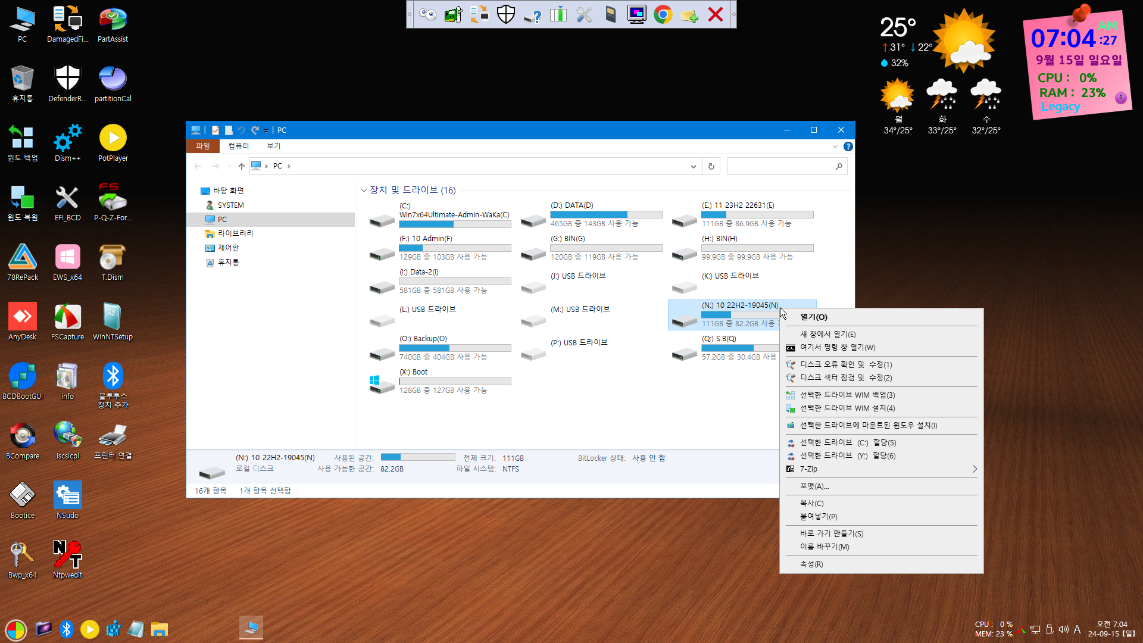Select 이름 바꾸기(M) menu entry
Viewport: 1143px width, 643px height.
click(x=881, y=547)
